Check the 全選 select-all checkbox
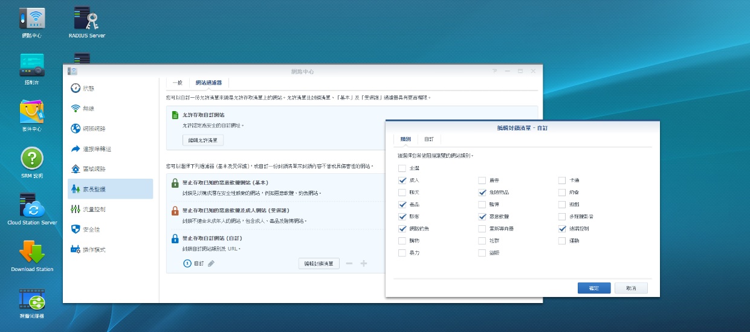750x332 pixels. [x=402, y=168]
